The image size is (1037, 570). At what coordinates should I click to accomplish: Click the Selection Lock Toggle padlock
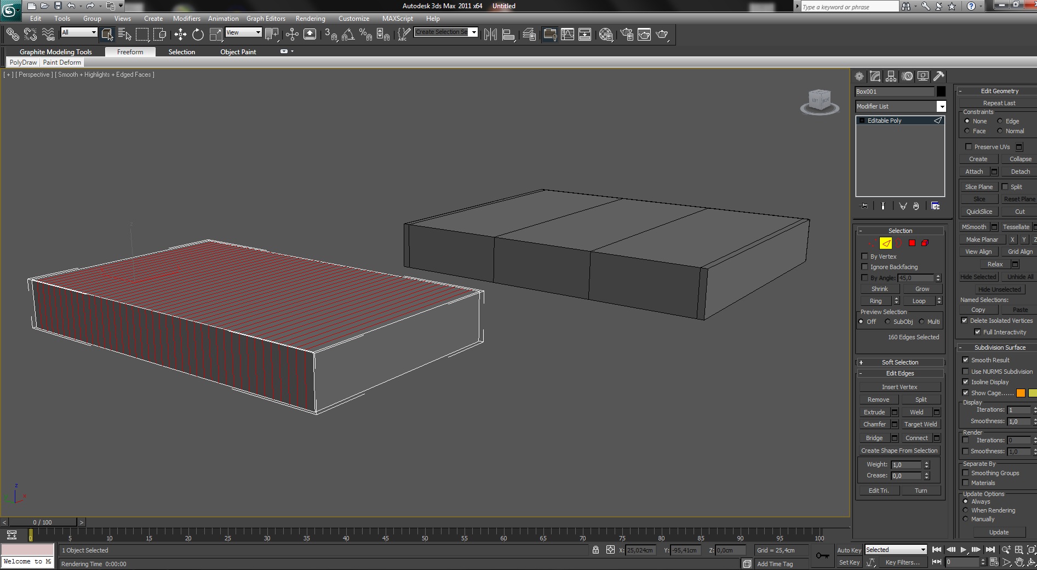(x=595, y=550)
